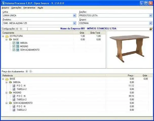
Task: Click the list icon beside IMBUIA component
Action: 17,43
